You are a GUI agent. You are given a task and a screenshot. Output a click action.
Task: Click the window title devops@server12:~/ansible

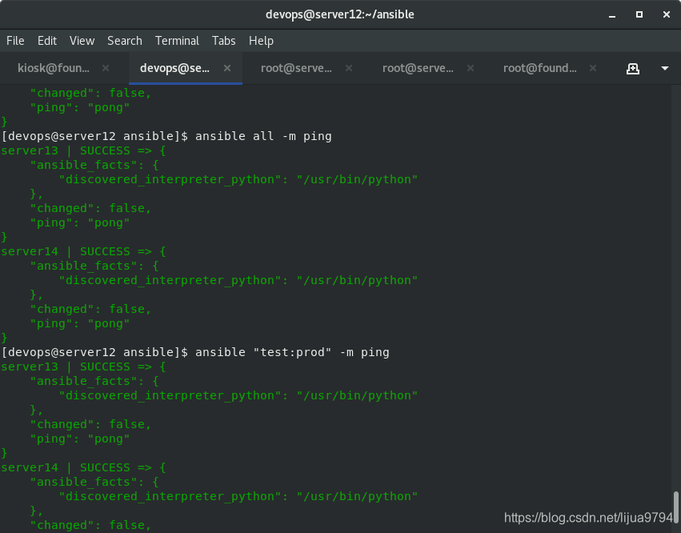pos(340,14)
